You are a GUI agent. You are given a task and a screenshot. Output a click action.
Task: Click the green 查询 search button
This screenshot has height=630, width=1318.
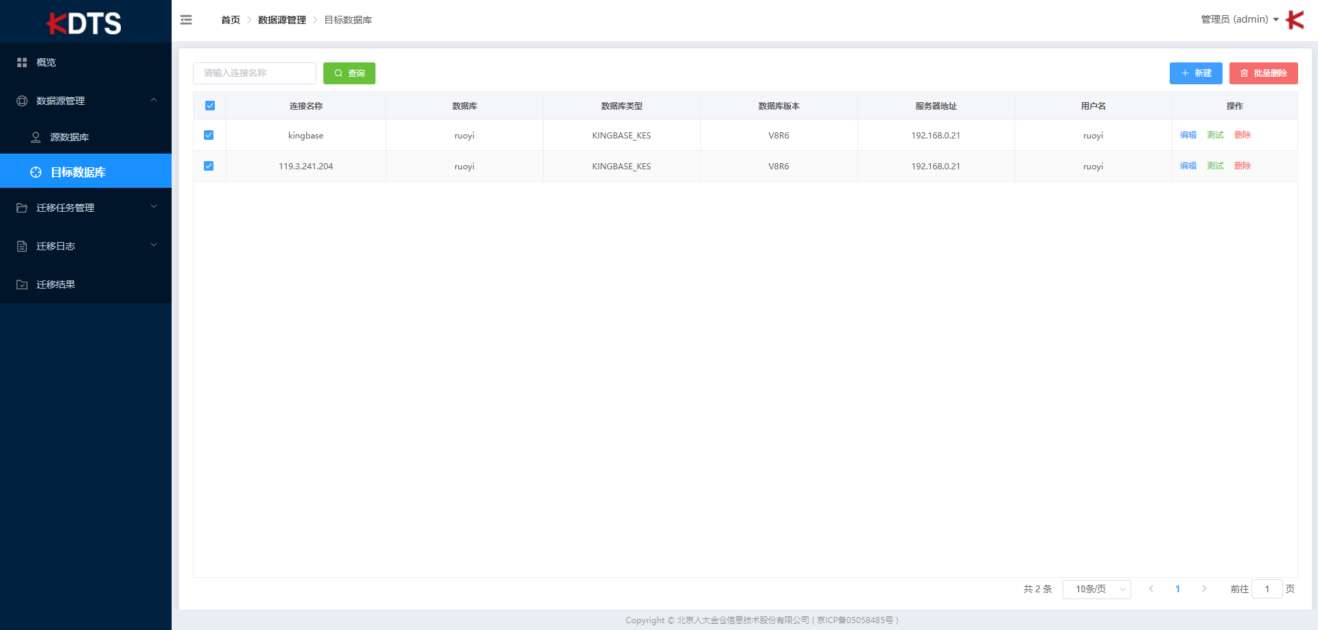(x=349, y=73)
